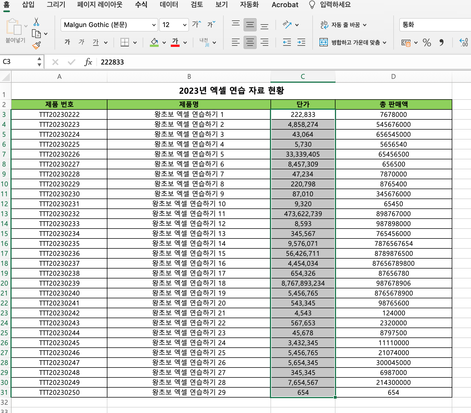Select cell with TTT20230231
Image resolution: width=471 pixels, height=413 pixels.
59,204
